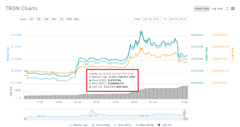Click the $3 300M axis label

(16, 35)
